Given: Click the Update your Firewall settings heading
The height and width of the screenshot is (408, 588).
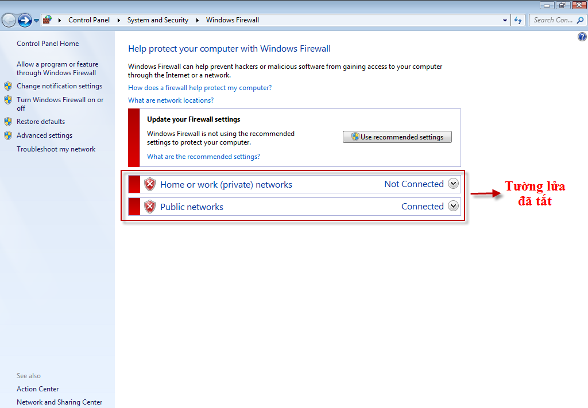Looking at the screenshot, I should (194, 119).
